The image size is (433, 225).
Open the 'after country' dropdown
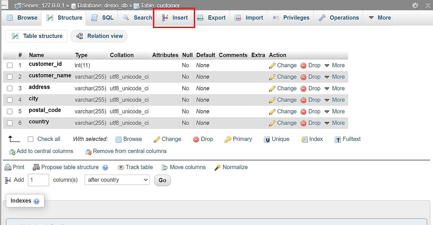tap(117, 180)
